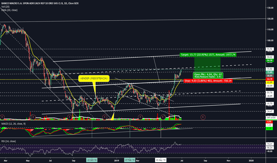Click the red 4.95 MACD value tag

tap(269, 122)
